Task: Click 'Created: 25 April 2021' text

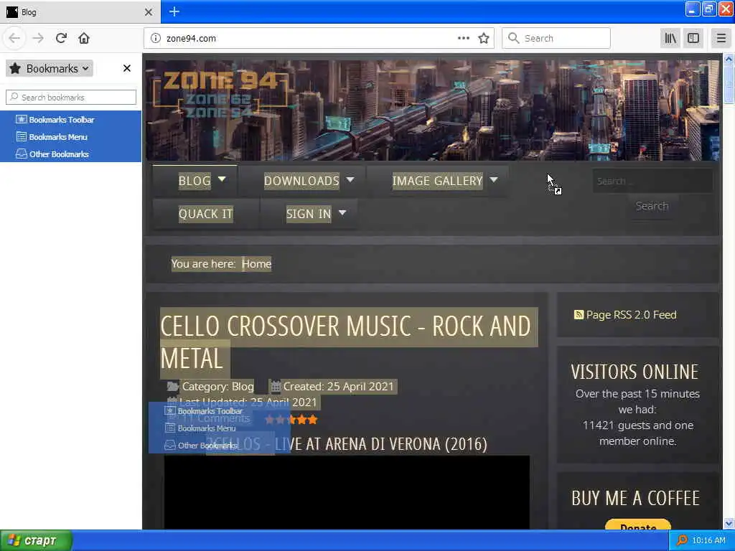Action: click(x=339, y=387)
